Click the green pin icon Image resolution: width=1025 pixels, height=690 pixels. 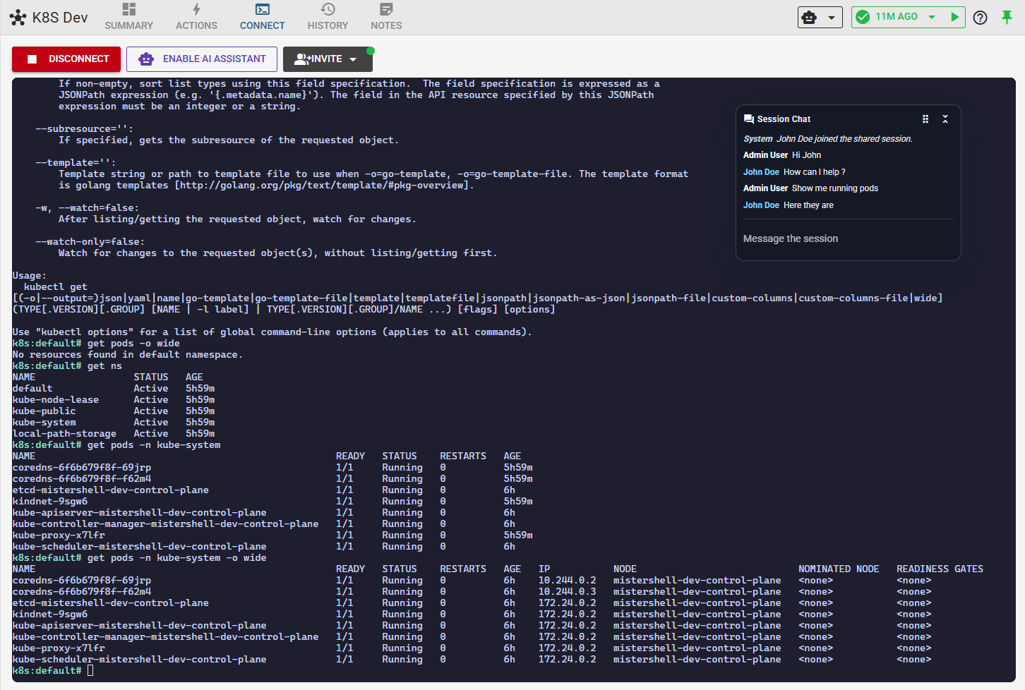pos(1007,17)
